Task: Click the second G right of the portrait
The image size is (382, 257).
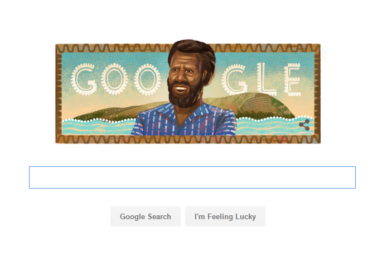Action: pyautogui.click(x=234, y=79)
